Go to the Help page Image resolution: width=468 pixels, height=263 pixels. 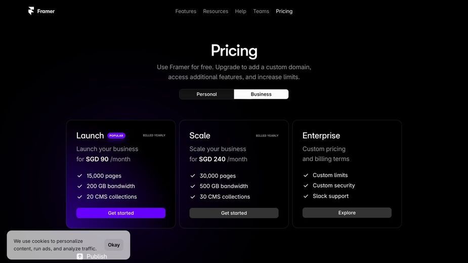pyautogui.click(x=240, y=11)
